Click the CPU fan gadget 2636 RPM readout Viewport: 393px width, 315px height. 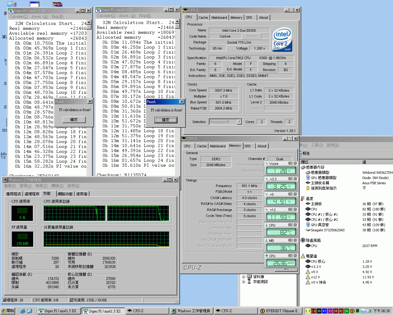click(x=281, y=263)
